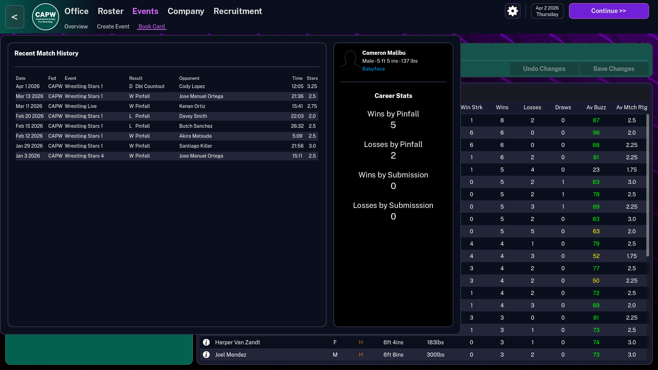Image resolution: width=658 pixels, height=370 pixels.
Task: Click the Continue >> button
Action: coord(609,11)
